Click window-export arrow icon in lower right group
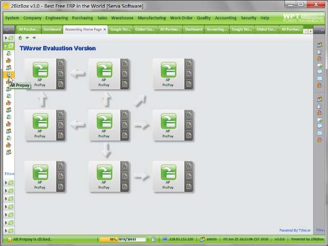This screenshot has width=328, height=246. tap(320, 120)
